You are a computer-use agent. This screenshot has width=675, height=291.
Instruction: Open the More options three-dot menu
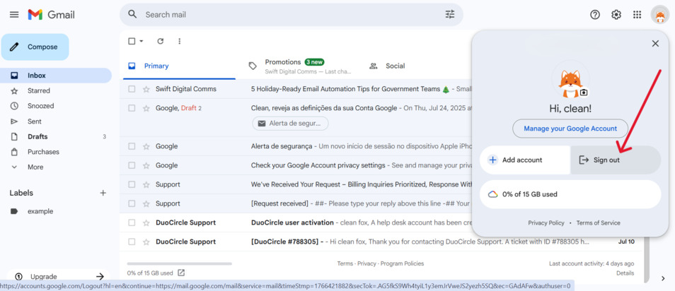coord(180,41)
